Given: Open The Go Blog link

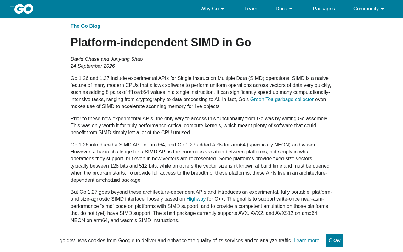Looking at the screenshot, I should pyautogui.click(x=85, y=26).
